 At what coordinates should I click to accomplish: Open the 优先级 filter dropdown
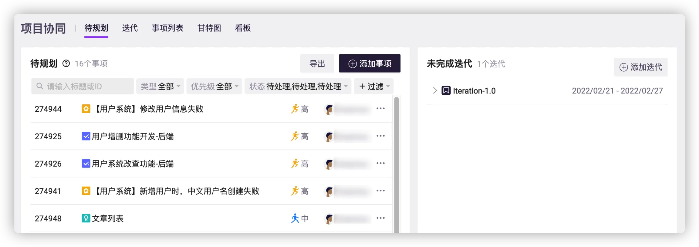click(214, 86)
